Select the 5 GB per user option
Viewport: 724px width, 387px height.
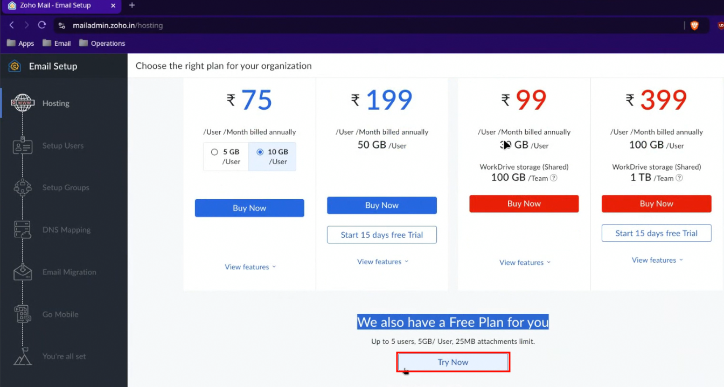pos(214,152)
